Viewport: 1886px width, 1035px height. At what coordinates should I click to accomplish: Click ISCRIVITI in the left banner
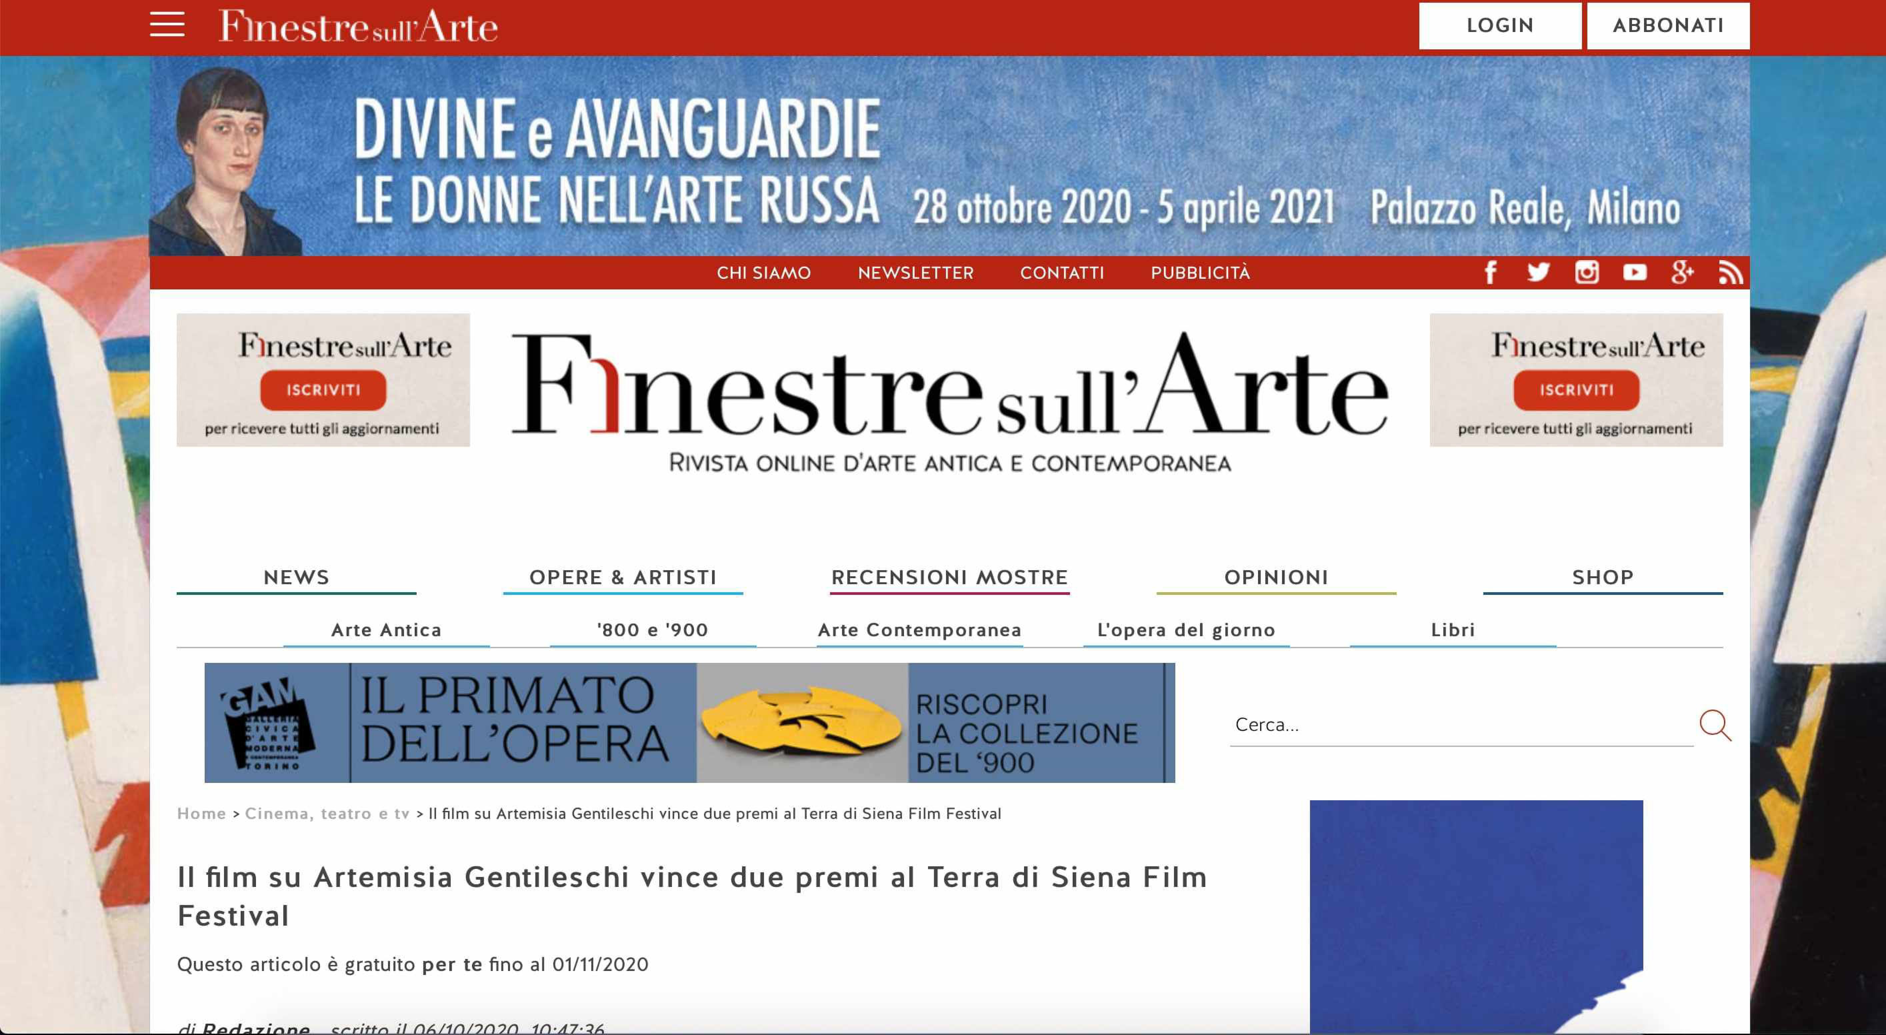click(x=323, y=390)
